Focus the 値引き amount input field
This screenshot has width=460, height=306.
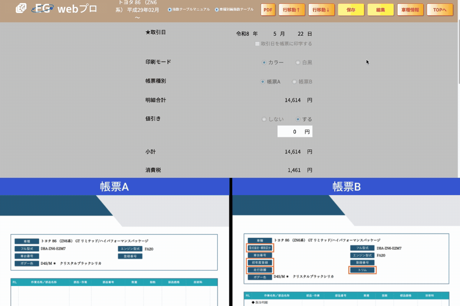tap(295, 131)
